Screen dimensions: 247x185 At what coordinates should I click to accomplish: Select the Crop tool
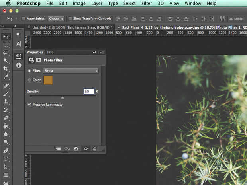point(6,68)
